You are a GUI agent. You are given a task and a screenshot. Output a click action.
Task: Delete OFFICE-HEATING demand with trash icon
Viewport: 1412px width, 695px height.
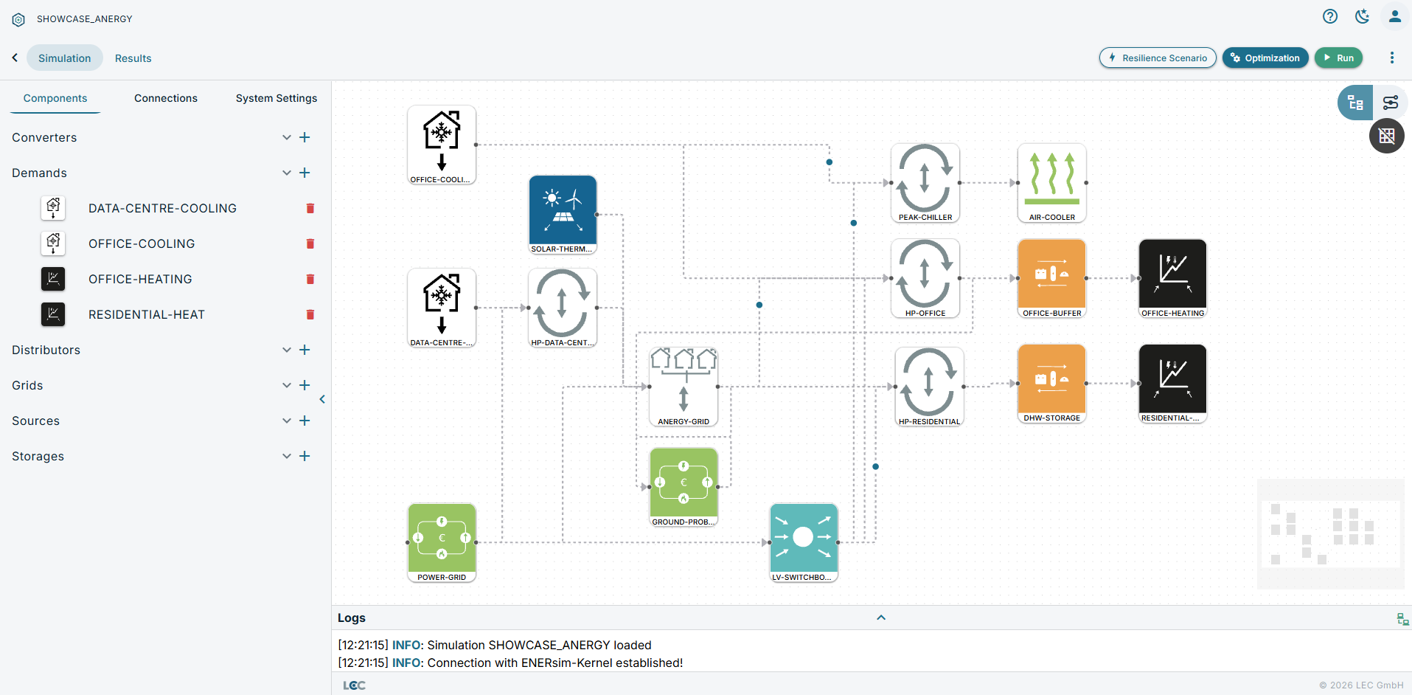310,279
